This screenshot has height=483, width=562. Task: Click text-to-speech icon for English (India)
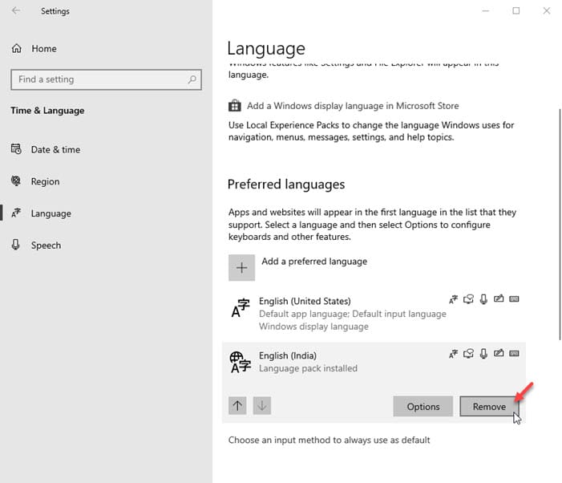468,354
